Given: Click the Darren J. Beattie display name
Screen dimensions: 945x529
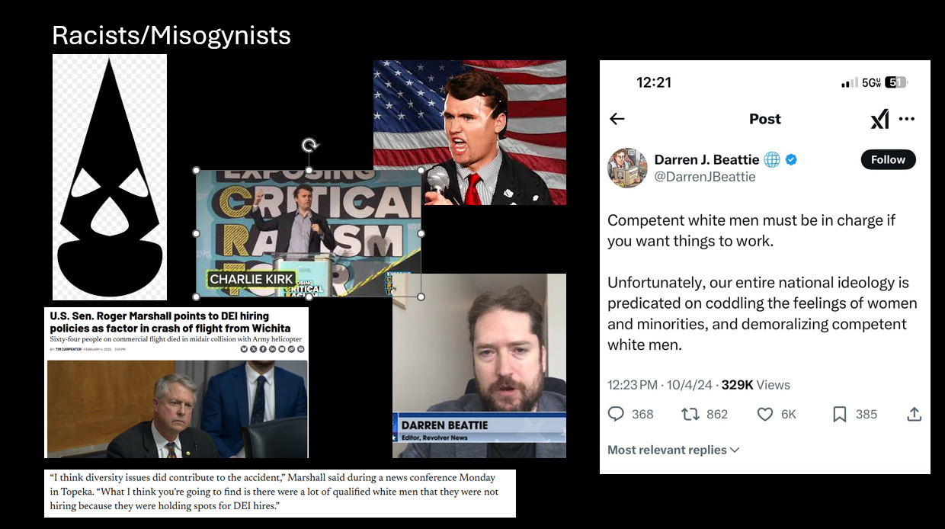Looking at the screenshot, I should 706,159.
